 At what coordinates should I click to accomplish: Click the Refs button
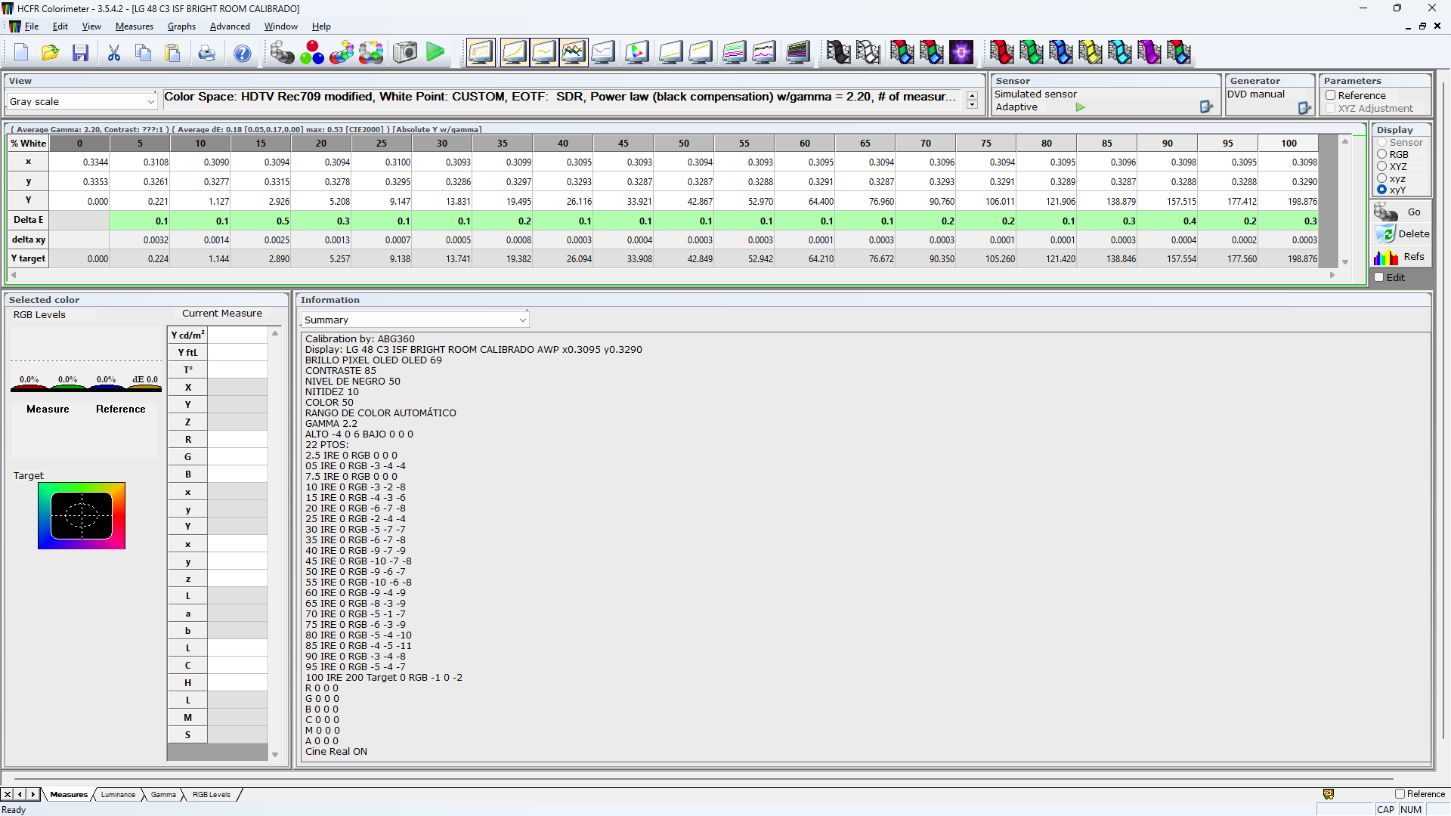pyautogui.click(x=1401, y=257)
